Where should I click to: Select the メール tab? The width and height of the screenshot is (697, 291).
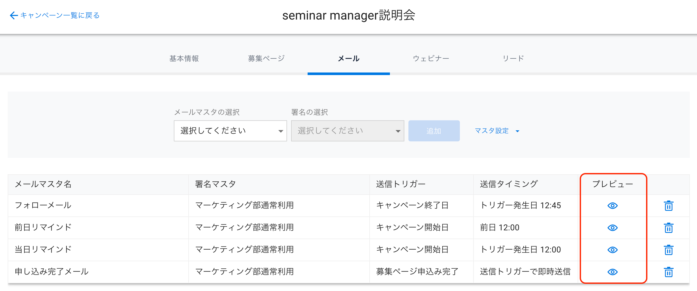(x=348, y=58)
